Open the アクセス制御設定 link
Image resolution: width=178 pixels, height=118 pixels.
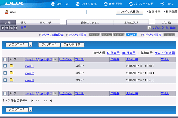pyautogui.click(x=52, y=35)
